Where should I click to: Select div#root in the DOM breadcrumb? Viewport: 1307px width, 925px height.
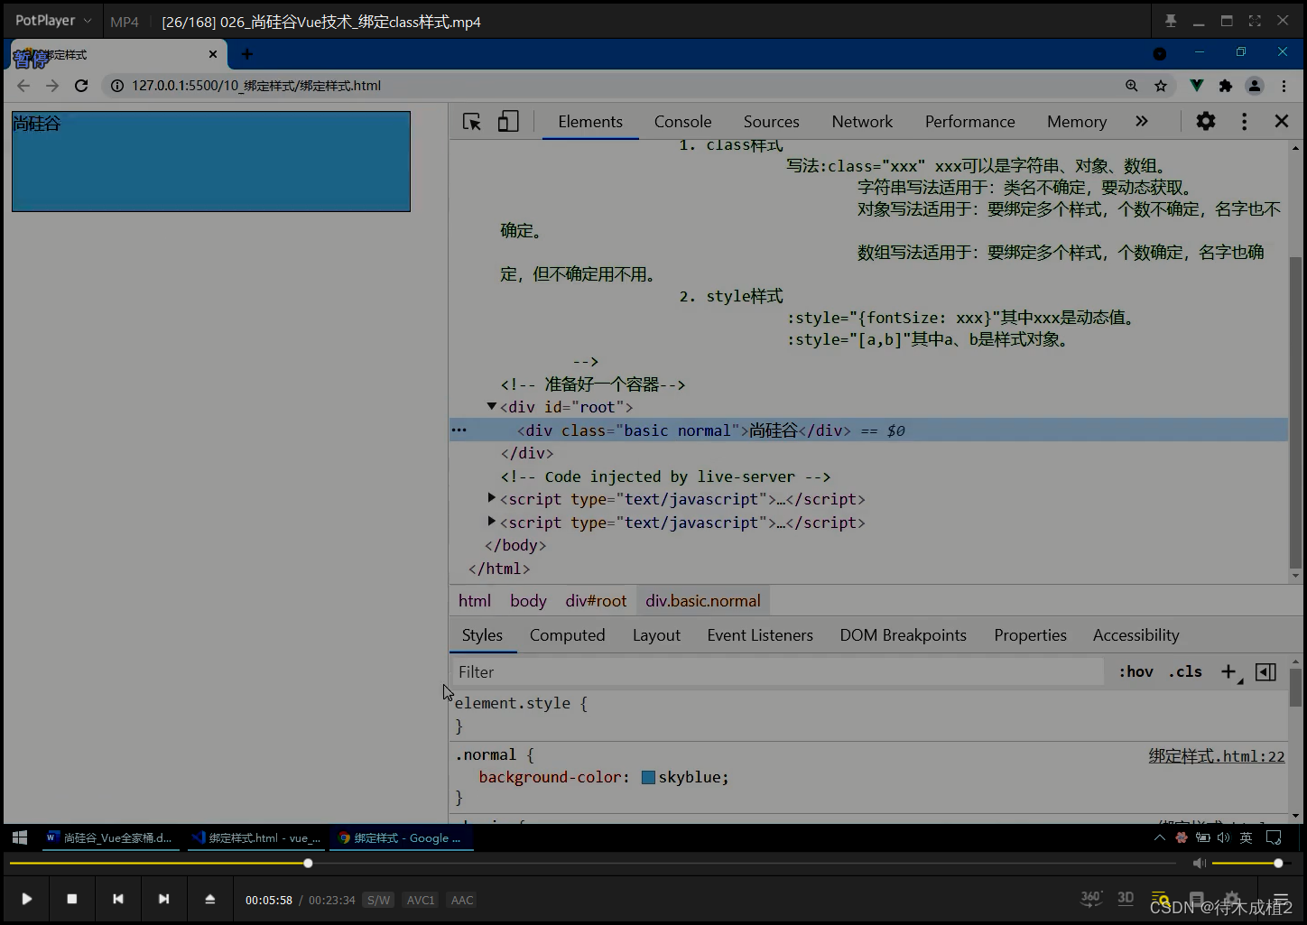[596, 601]
